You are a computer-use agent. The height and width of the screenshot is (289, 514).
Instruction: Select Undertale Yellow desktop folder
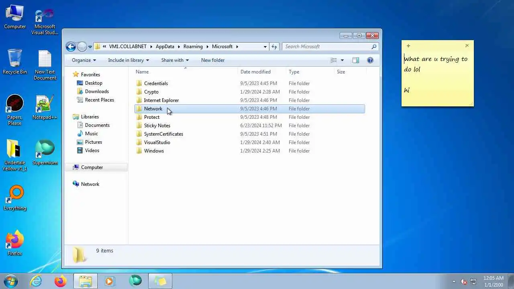15,155
